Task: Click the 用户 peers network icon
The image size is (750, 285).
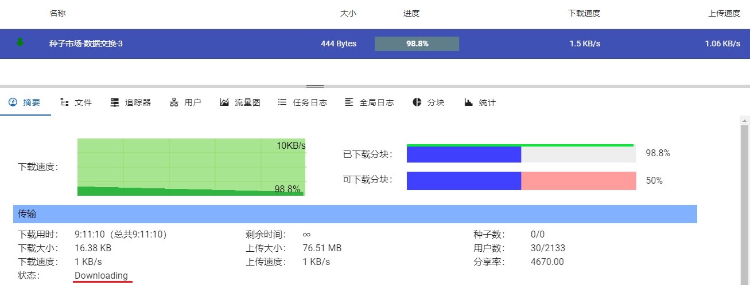Action: tap(174, 102)
